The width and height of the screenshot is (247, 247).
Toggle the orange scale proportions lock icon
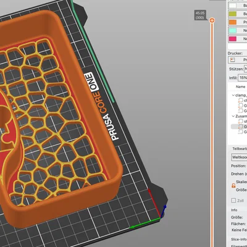point(233,185)
